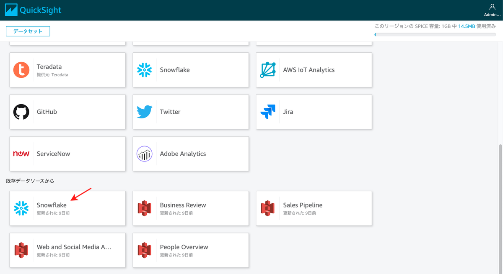Open the Web and Social Media A… label
This screenshot has width=503, height=274.
74,247
